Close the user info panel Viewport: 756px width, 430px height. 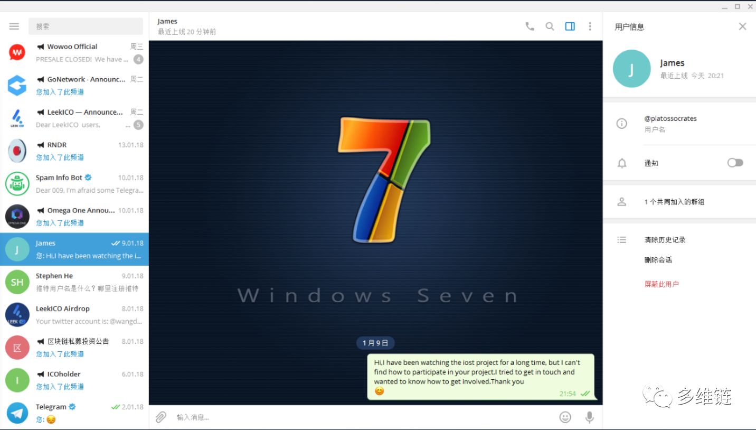coord(742,26)
